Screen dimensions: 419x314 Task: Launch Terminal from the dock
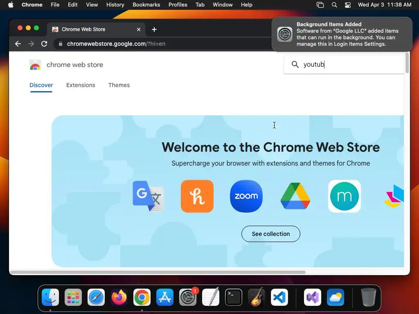[x=234, y=297]
